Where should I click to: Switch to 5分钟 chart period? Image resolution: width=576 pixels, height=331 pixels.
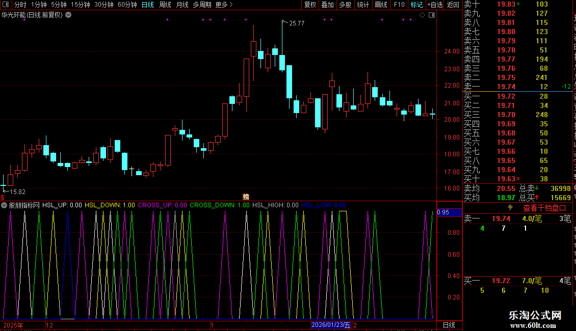click(x=59, y=5)
